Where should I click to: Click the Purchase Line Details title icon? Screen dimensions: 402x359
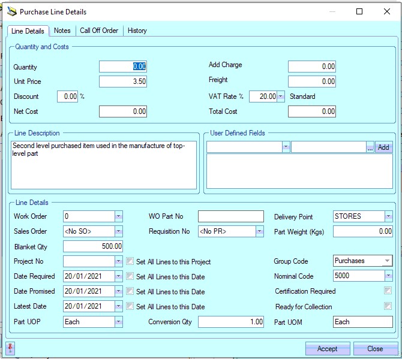[x=11, y=11]
